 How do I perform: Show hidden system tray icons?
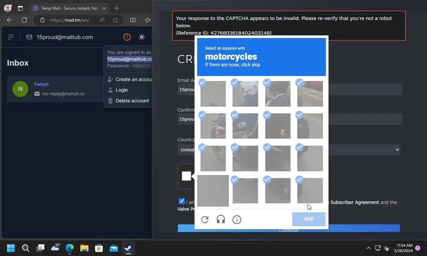369,248
